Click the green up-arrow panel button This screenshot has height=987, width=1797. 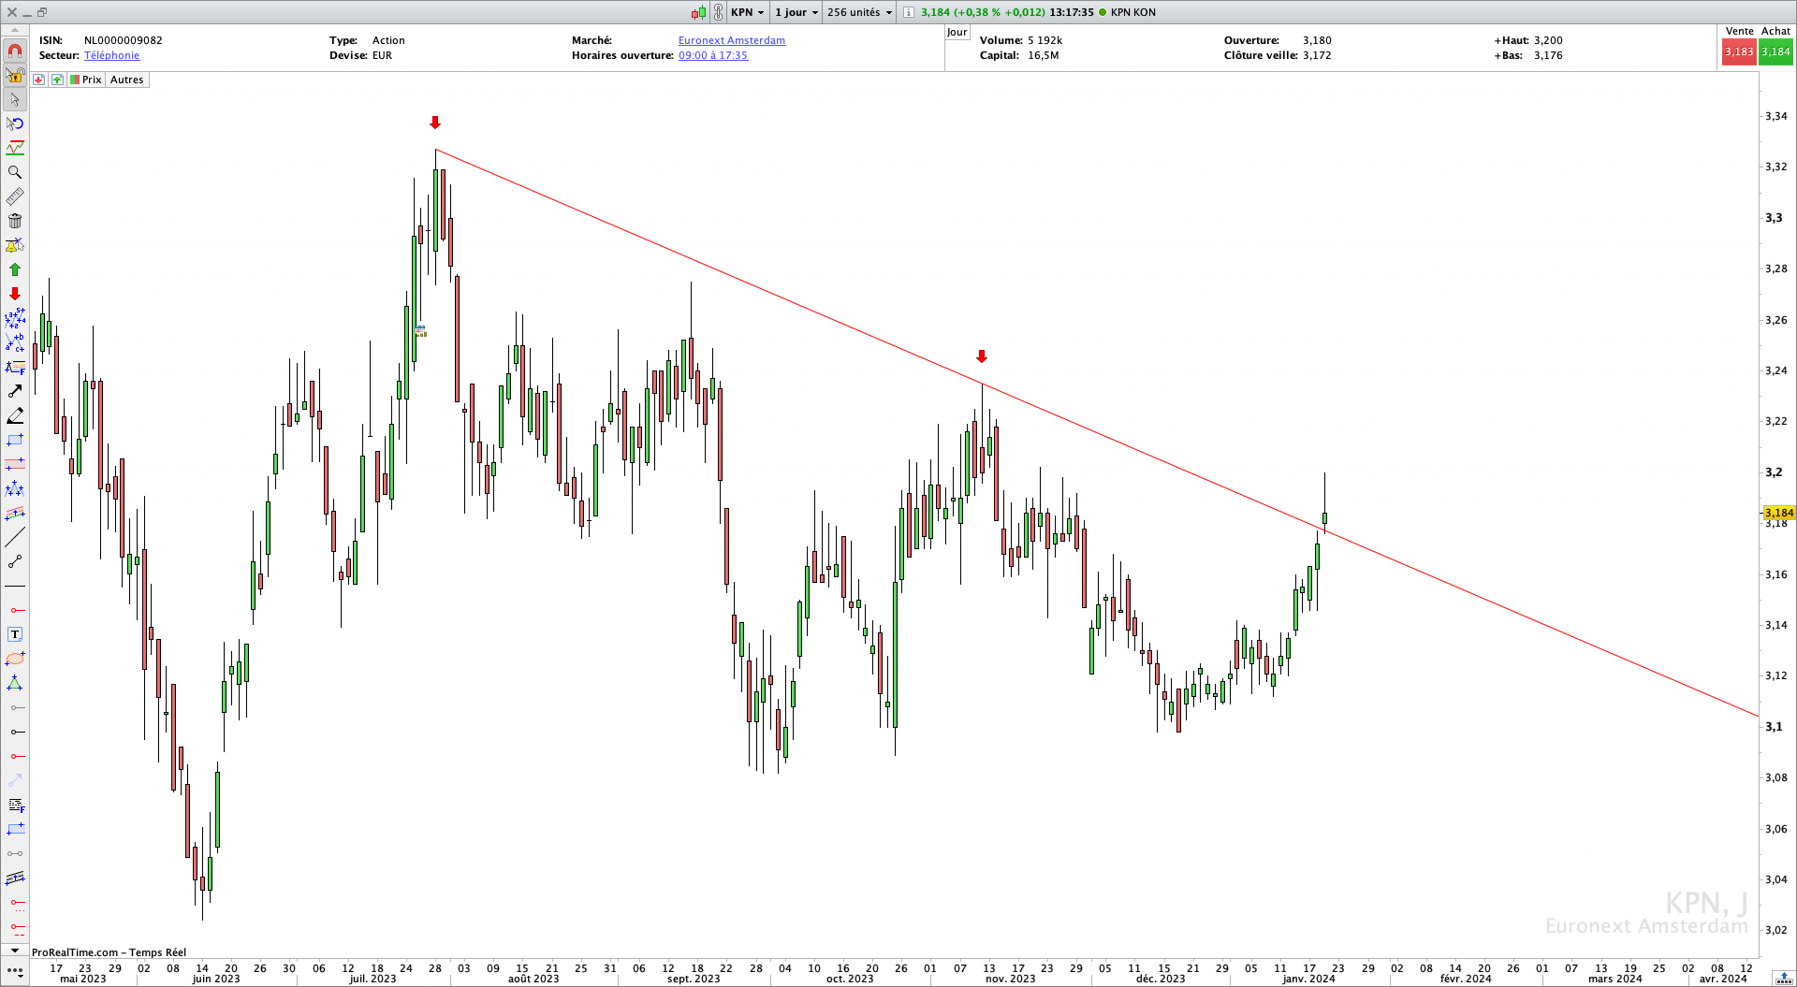[x=57, y=80]
